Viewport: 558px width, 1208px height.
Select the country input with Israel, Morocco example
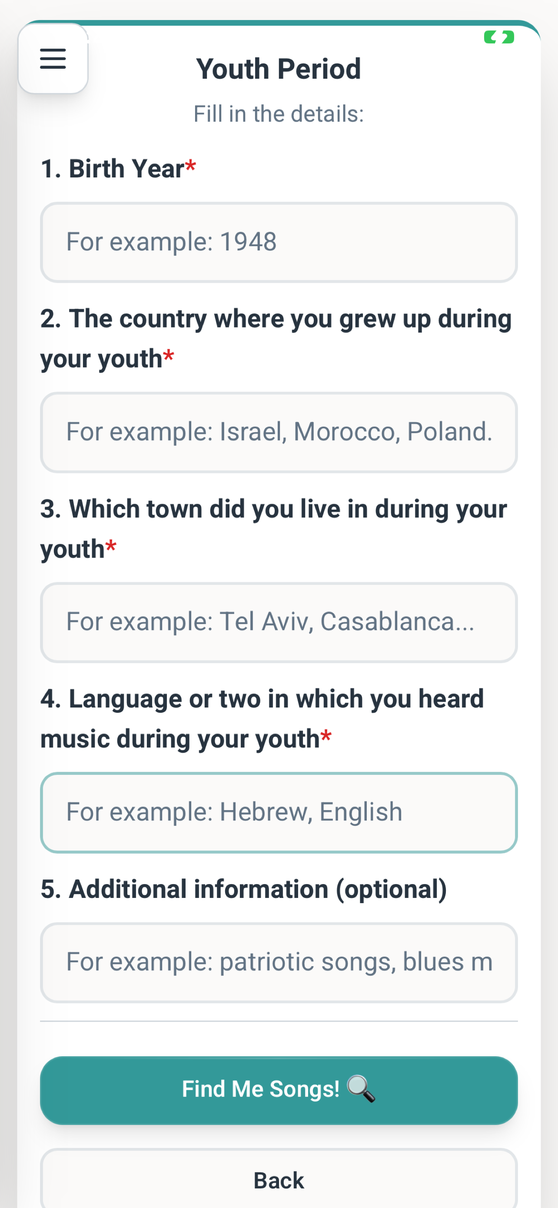coord(279,432)
